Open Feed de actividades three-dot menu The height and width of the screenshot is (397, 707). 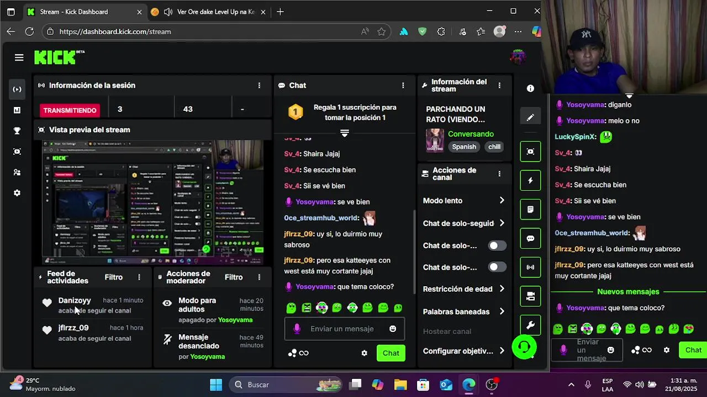[139, 277]
